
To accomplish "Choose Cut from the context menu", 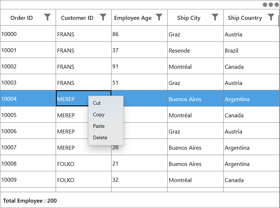I will click(x=106, y=103).
